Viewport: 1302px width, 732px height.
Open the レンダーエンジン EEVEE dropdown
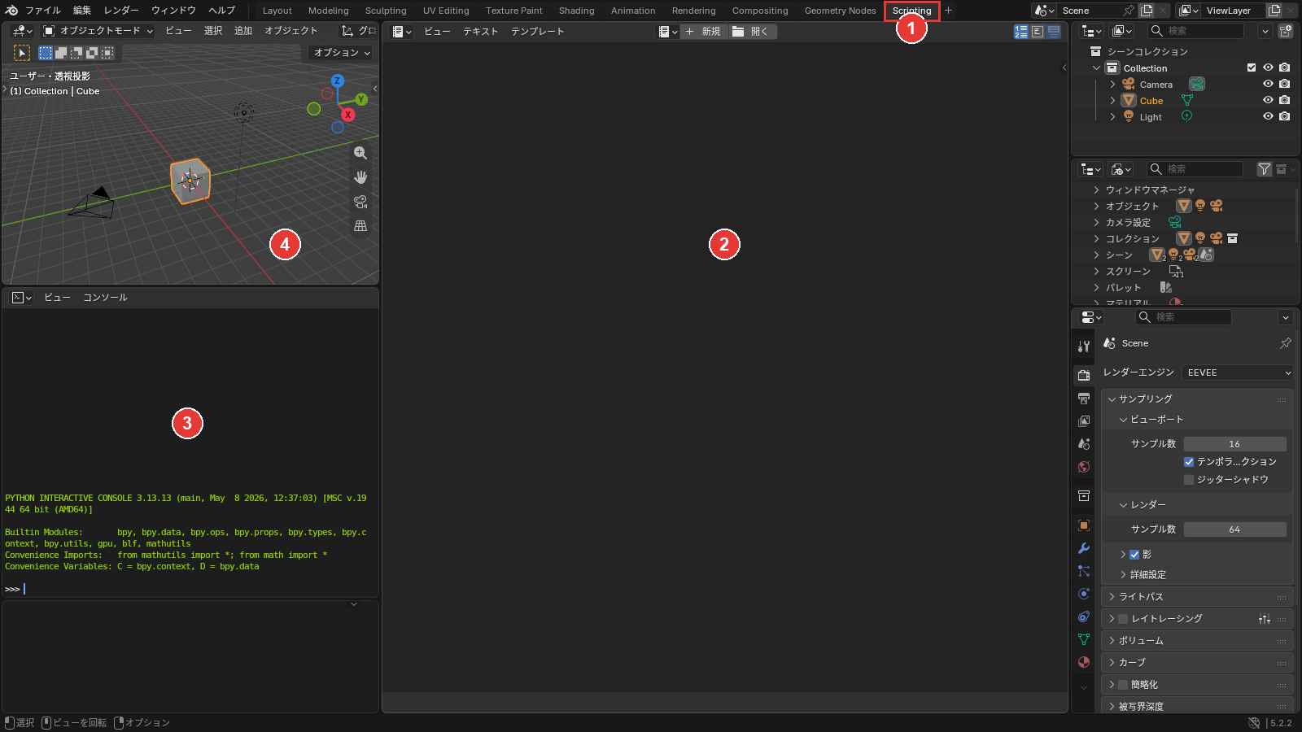pyautogui.click(x=1238, y=373)
